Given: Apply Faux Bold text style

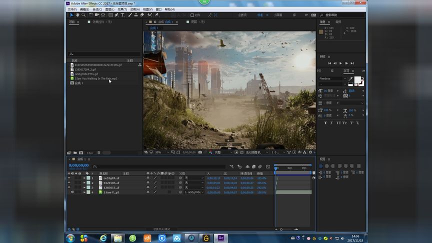Looking at the screenshot, I should coord(325,122).
